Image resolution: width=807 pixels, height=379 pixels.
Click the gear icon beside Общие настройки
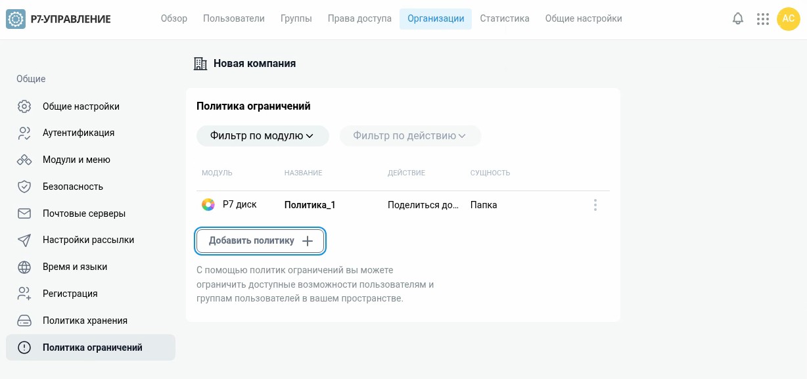click(x=24, y=106)
